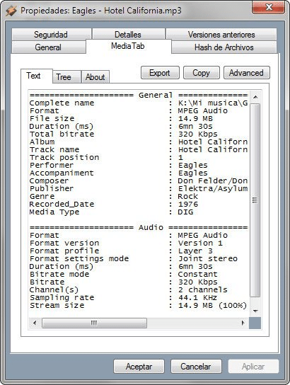Click the 'Album' row label
The image size is (290, 385).
point(42,142)
